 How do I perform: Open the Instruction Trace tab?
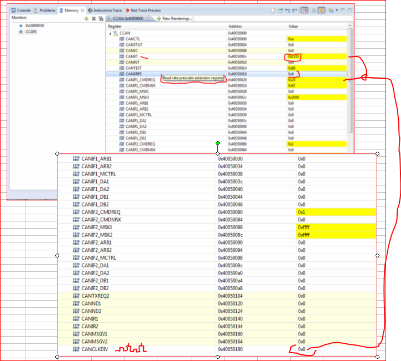click(x=105, y=11)
